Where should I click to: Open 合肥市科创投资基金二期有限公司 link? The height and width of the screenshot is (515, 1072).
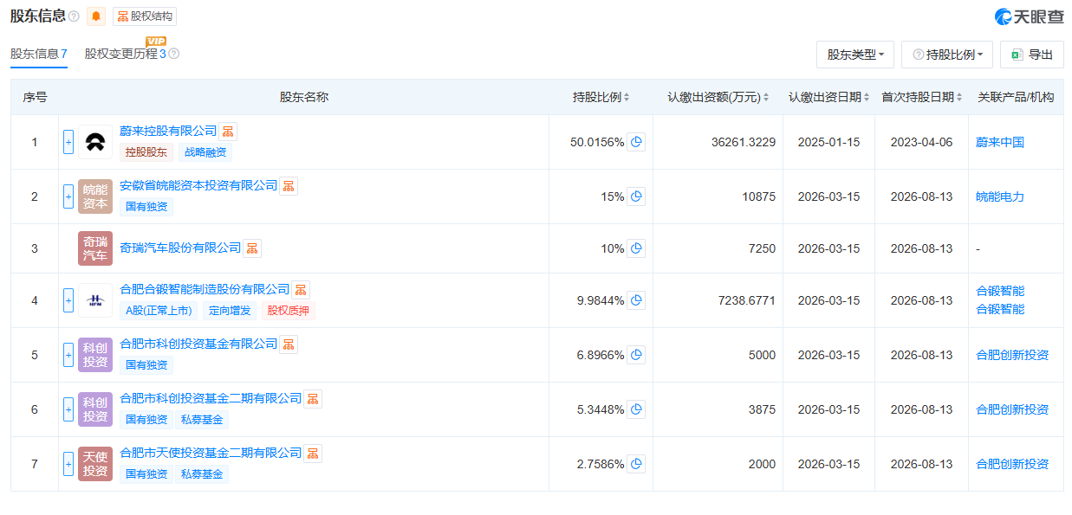(x=211, y=398)
